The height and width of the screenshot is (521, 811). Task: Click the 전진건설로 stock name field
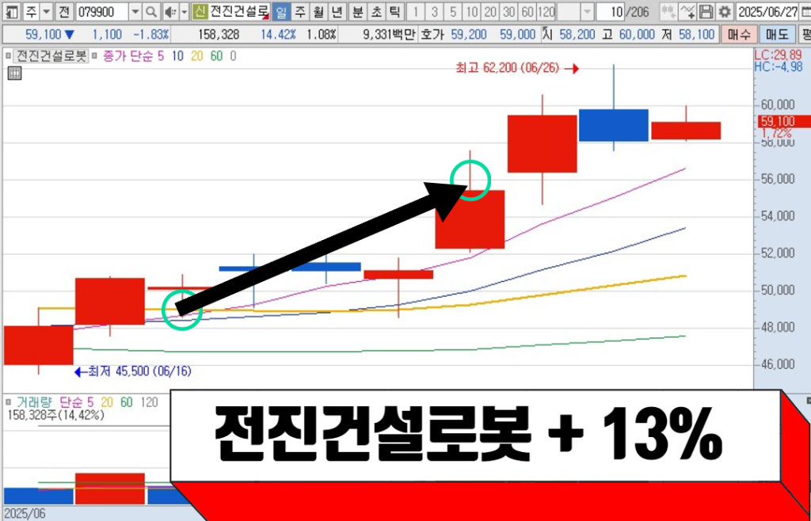[238, 11]
